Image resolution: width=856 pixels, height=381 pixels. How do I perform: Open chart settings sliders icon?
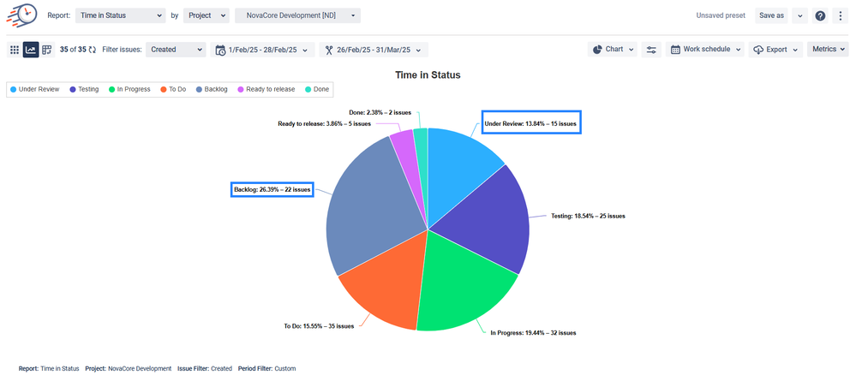click(x=651, y=50)
